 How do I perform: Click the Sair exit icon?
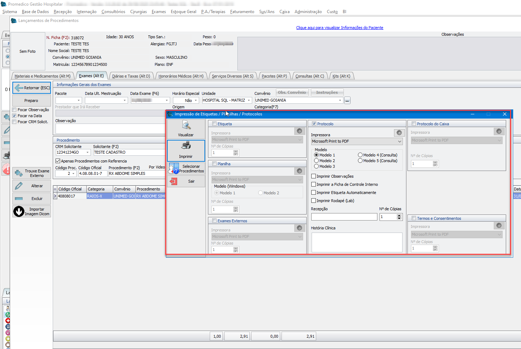pos(174,181)
